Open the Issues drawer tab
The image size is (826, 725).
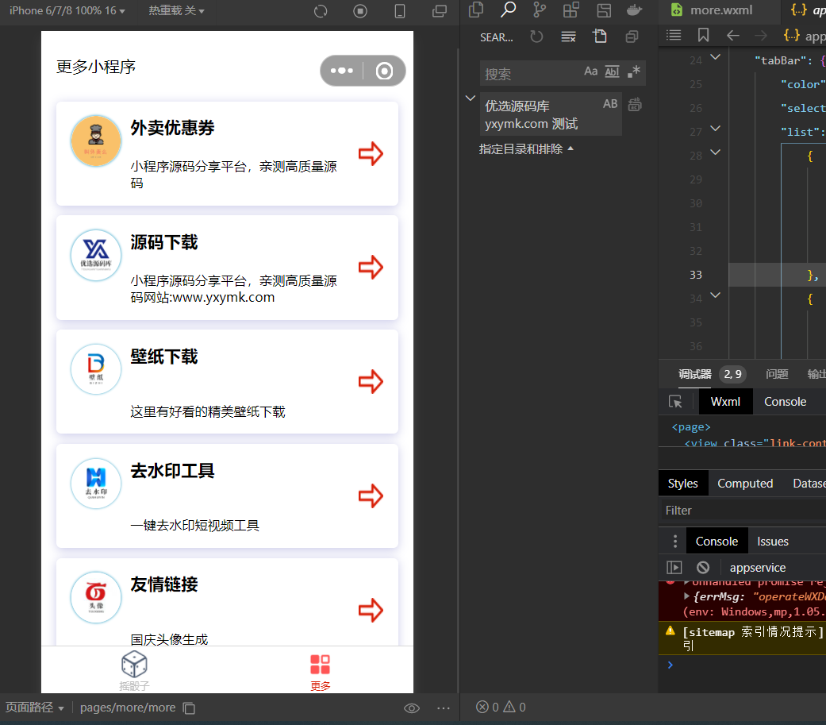tap(773, 542)
